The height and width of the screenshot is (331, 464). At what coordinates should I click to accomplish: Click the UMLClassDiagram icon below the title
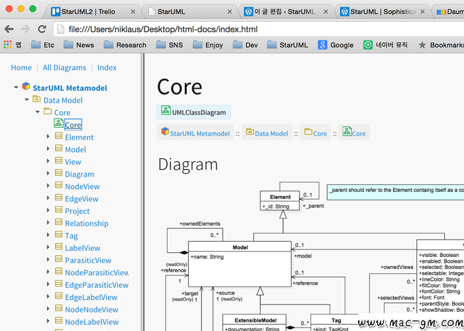click(x=166, y=111)
